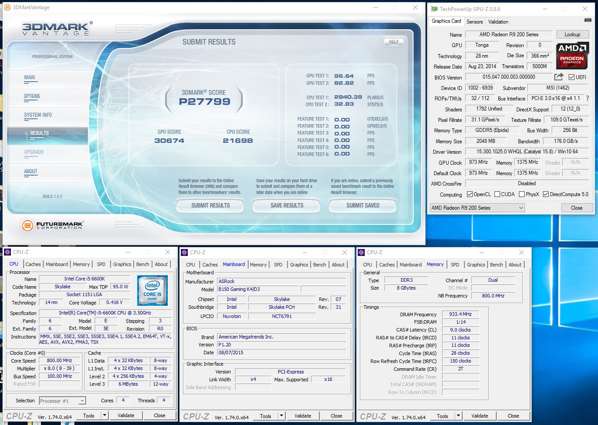
Task: Open the AMD Radeon R9 200 Series GPU dropdown
Action: (477, 208)
